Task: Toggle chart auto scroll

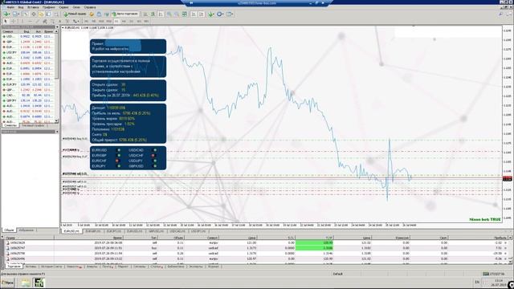Action: tap(194, 14)
